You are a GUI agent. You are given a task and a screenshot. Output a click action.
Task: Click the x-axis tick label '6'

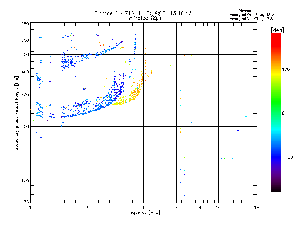click(x=176, y=208)
